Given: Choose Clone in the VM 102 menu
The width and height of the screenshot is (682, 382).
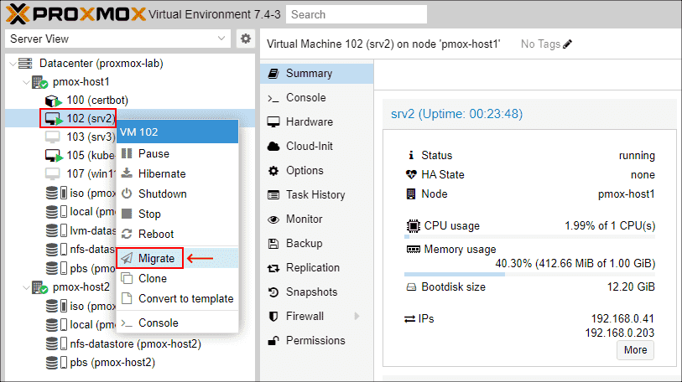Looking at the screenshot, I should [152, 278].
